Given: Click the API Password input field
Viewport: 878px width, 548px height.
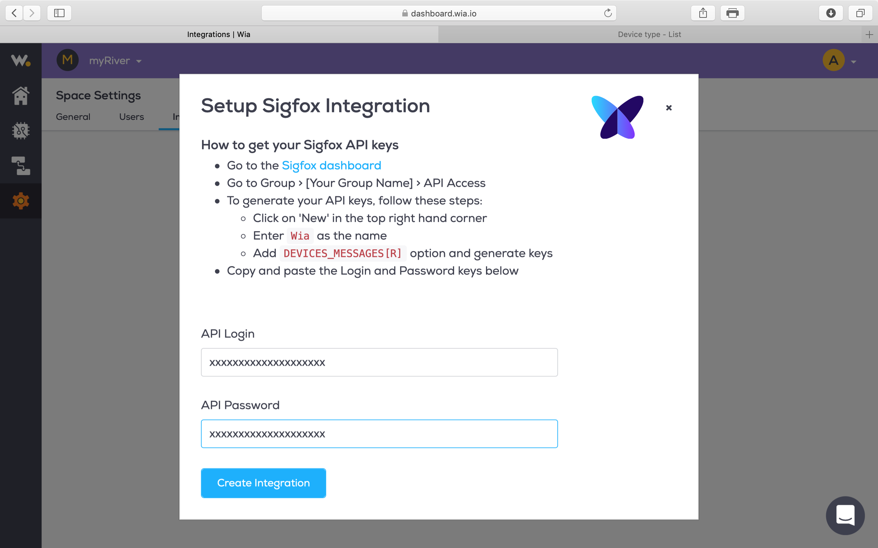Looking at the screenshot, I should (x=379, y=434).
